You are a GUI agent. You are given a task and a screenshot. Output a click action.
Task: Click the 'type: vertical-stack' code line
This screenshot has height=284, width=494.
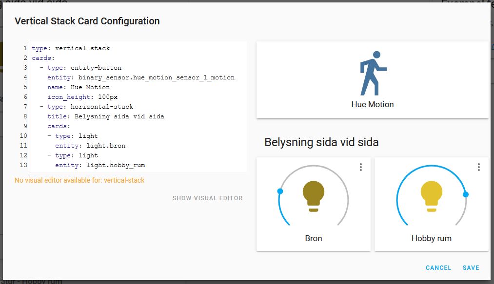71,48
